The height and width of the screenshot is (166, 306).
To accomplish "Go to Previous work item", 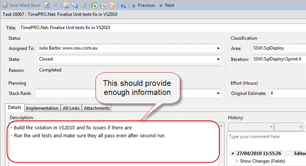I will pyautogui.click(x=143, y=5).
